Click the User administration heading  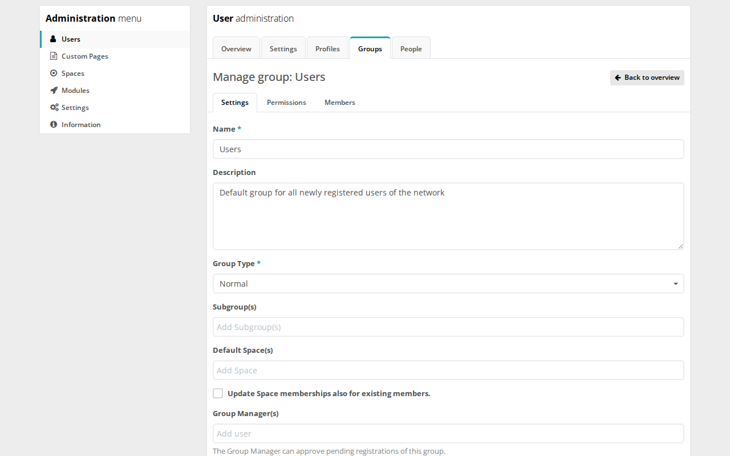point(253,18)
